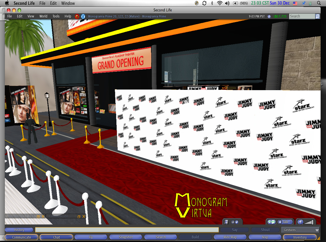This screenshot has height=242, width=326.
Task: Click the L$ buy currency icon
Action: [269, 16]
